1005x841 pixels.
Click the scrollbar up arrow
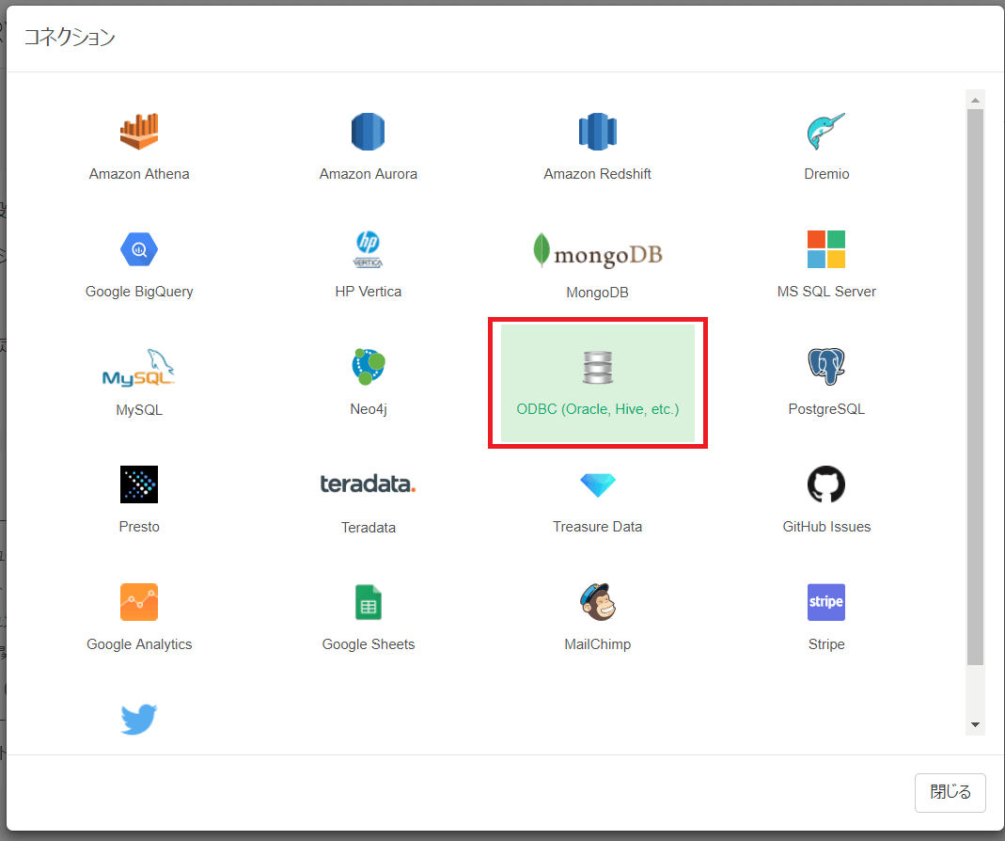coord(975,100)
